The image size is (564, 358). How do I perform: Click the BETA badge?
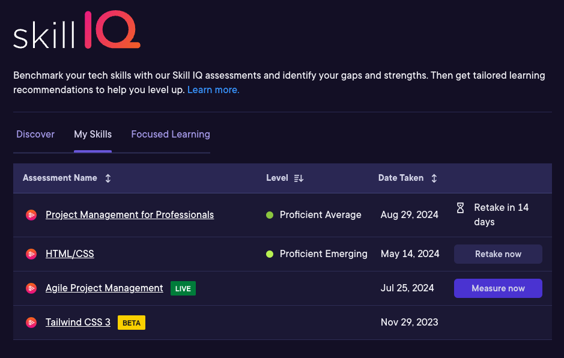coord(132,323)
